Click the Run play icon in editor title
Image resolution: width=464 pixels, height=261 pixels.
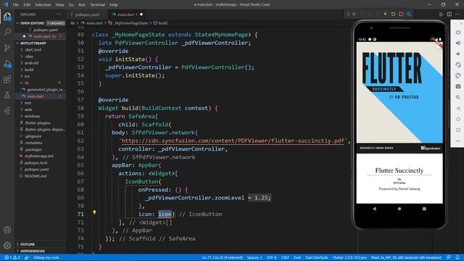[441, 14]
